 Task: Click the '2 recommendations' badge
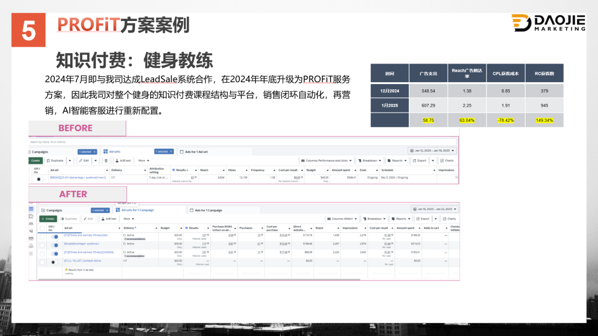click(x=135, y=239)
